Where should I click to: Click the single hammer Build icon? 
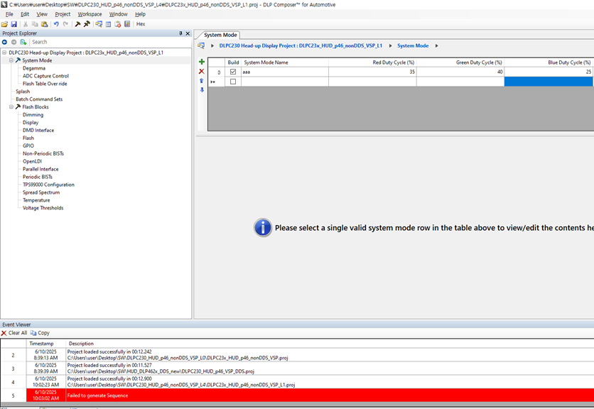pyautogui.click(x=77, y=24)
